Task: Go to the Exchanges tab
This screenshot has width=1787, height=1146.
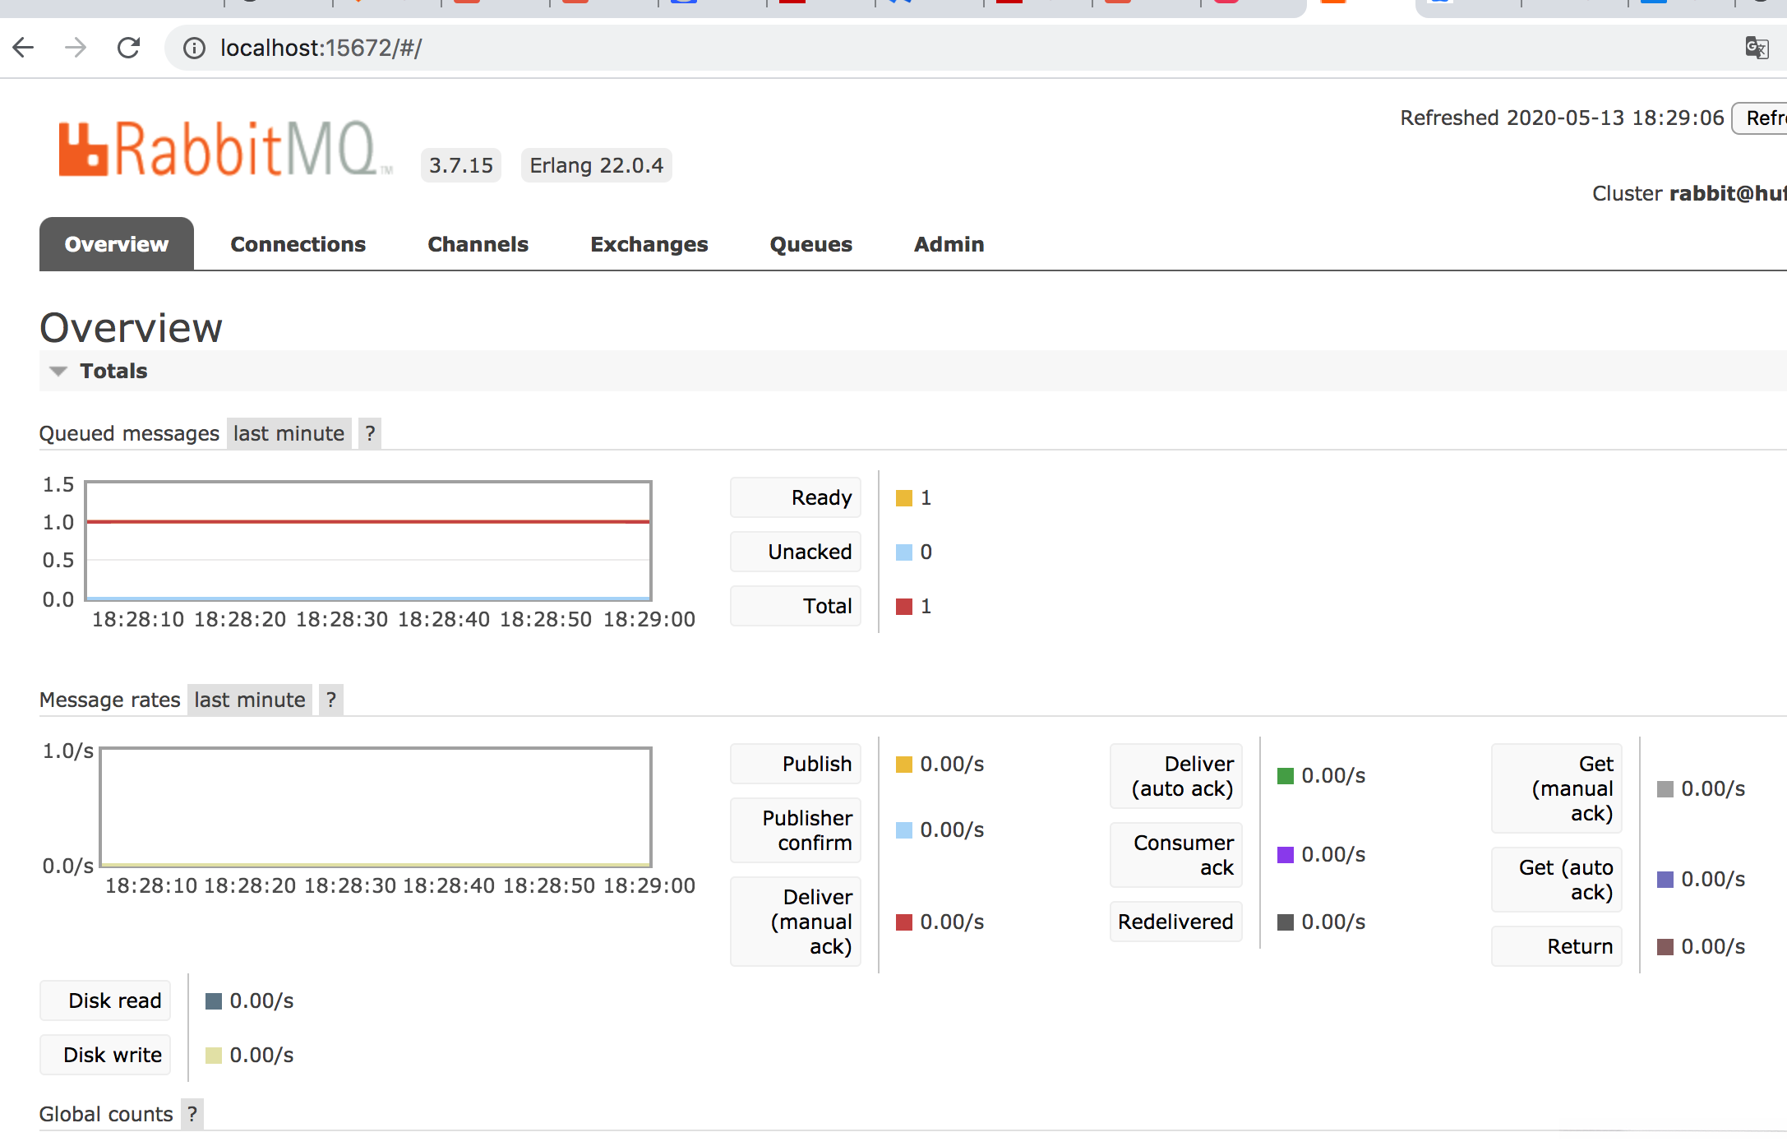Action: point(649,244)
